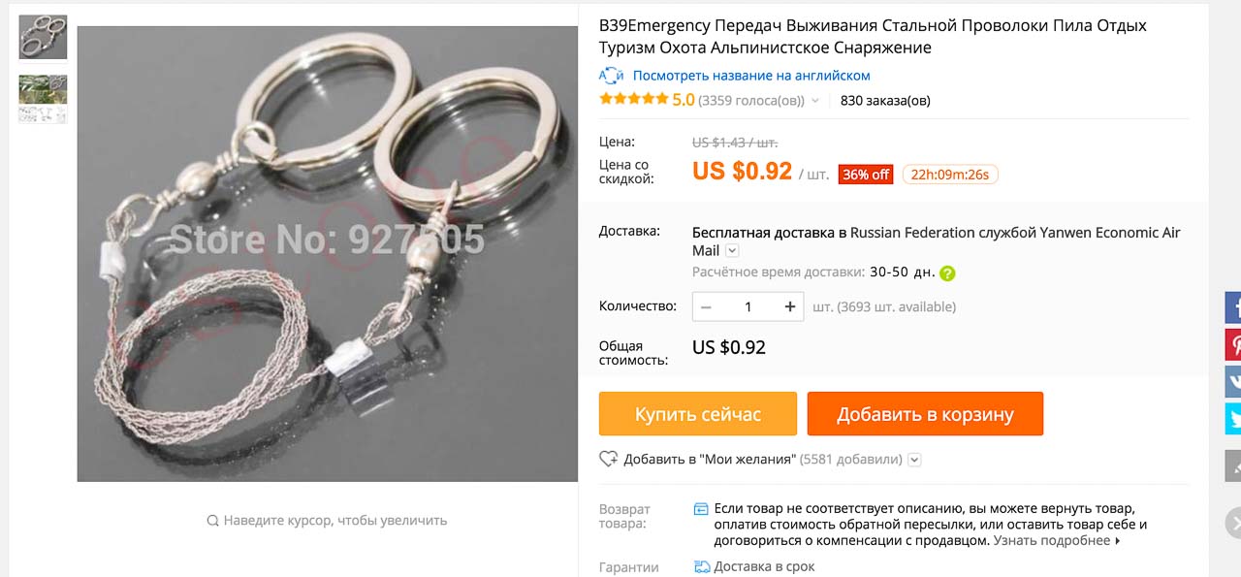Dismiss the side panel with gray X
This screenshot has width=1241, height=577.
1233,524
